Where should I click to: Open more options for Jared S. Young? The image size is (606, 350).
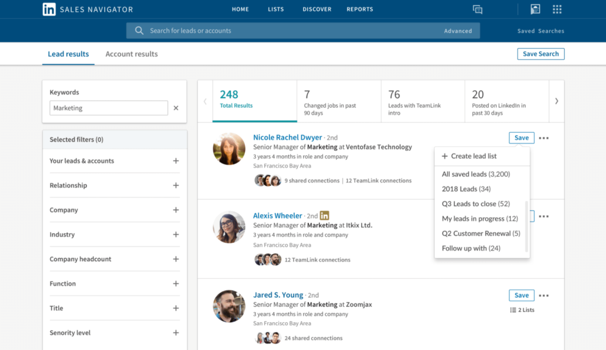[544, 296]
